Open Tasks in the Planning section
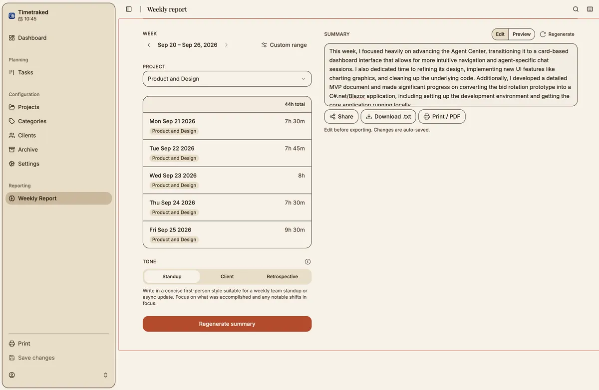This screenshot has width=599, height=390. [58, 72]
